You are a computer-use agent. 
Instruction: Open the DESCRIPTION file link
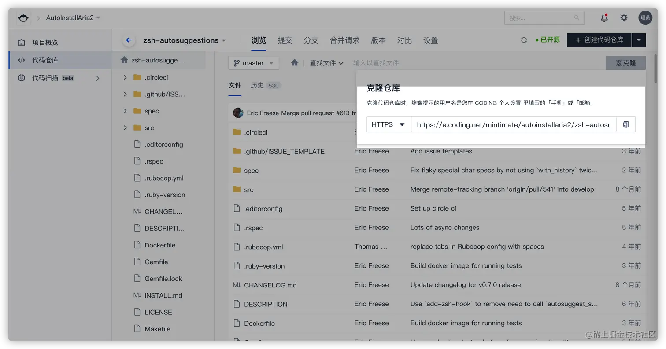click(x=266, y=304)
